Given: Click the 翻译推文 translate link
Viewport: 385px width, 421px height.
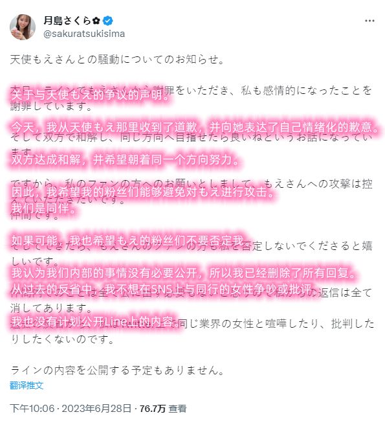Looking at the screenshot, I should point(27,385).
